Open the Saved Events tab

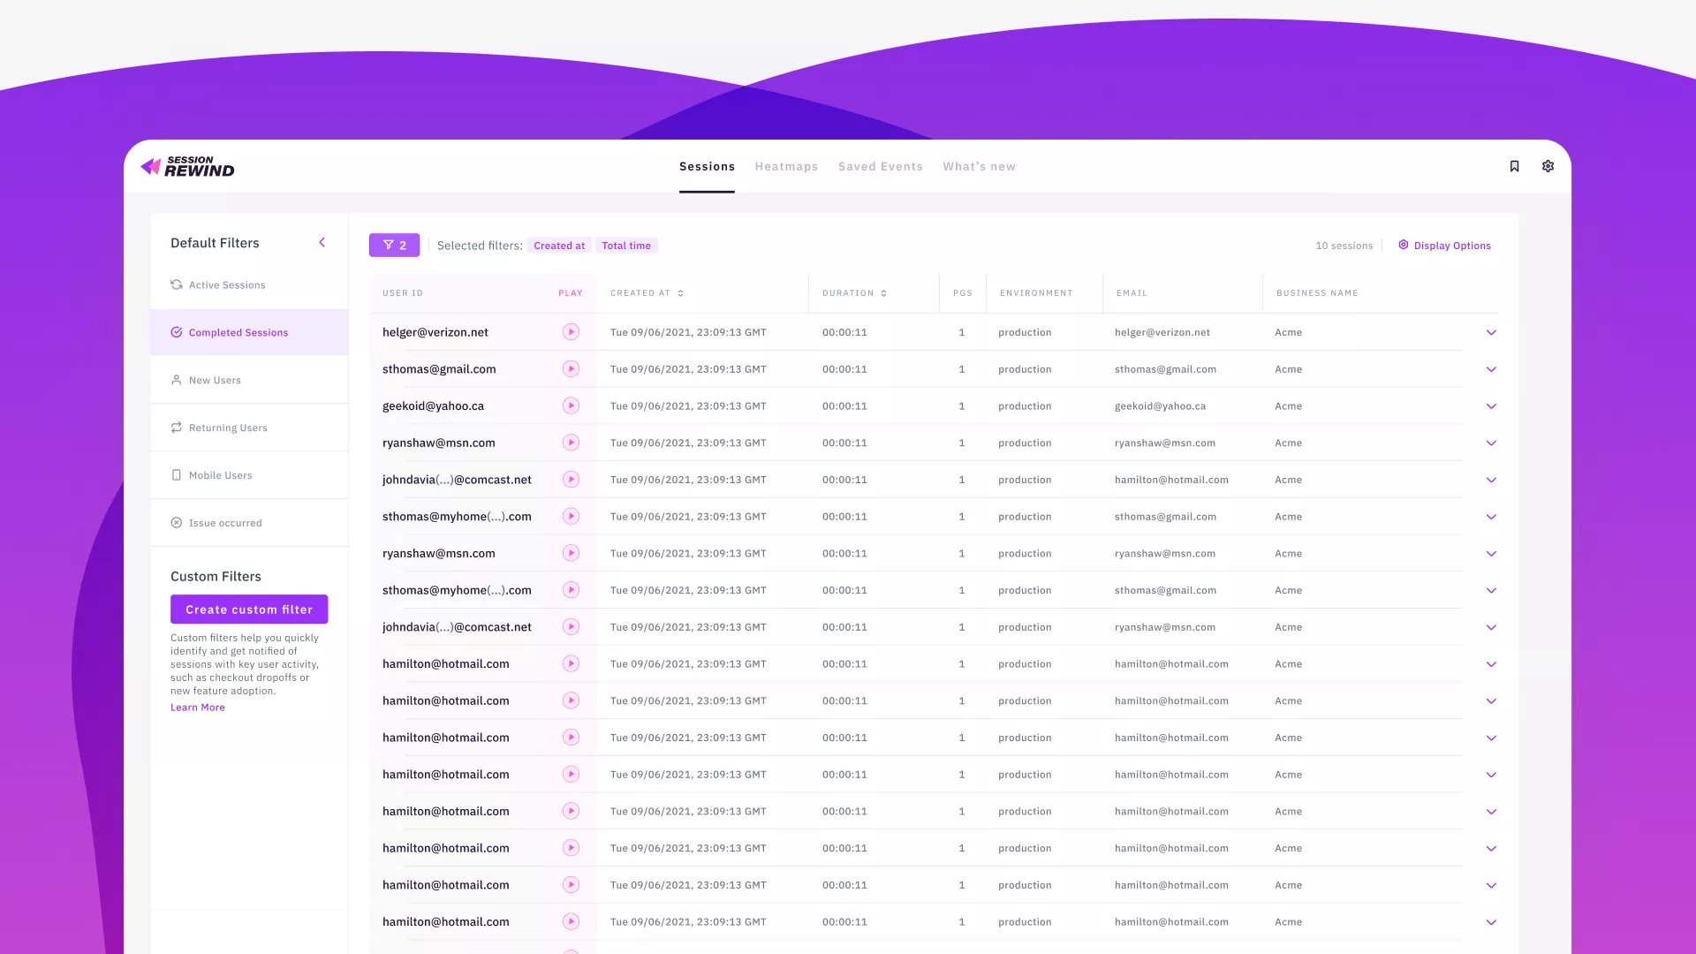tap(880, 167)
